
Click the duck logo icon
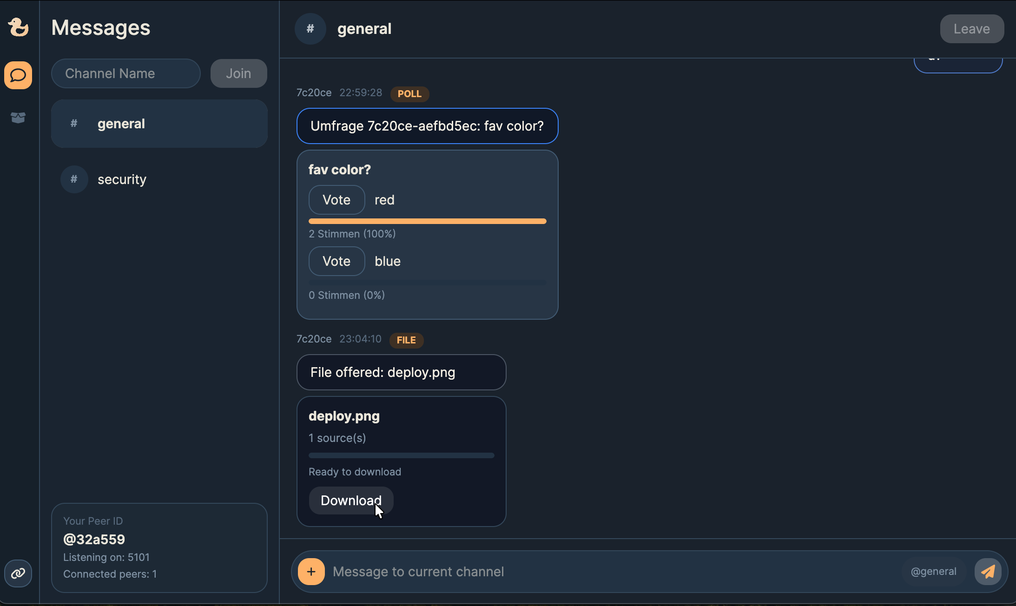[x=18, y=27]
